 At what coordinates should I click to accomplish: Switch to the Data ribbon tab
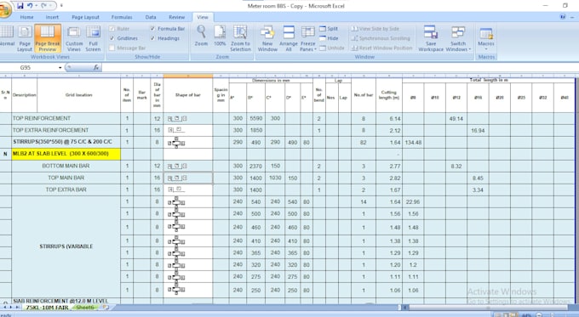click(x=151, y=17)
